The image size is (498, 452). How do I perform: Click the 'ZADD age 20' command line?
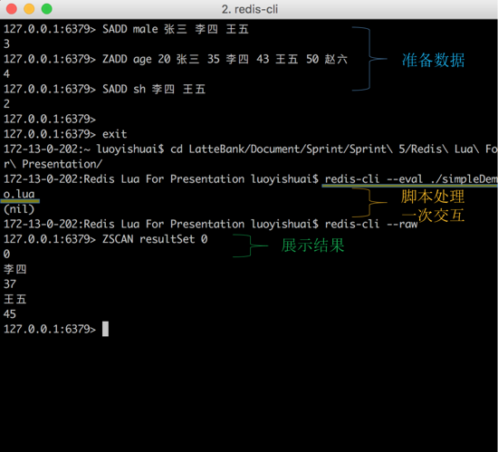point(176,59)
